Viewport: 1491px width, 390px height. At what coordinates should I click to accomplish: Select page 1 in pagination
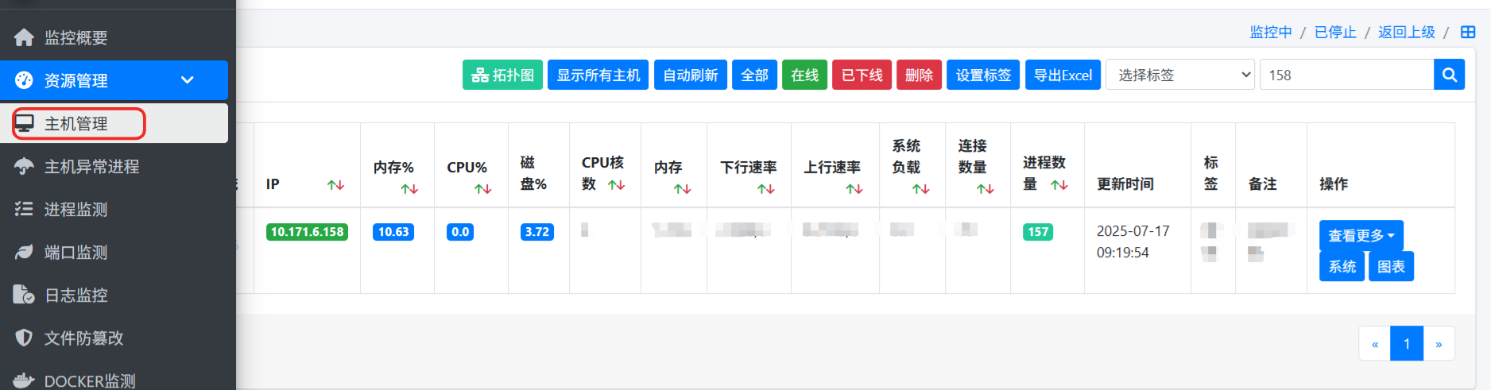click(x=1407, y=344)
